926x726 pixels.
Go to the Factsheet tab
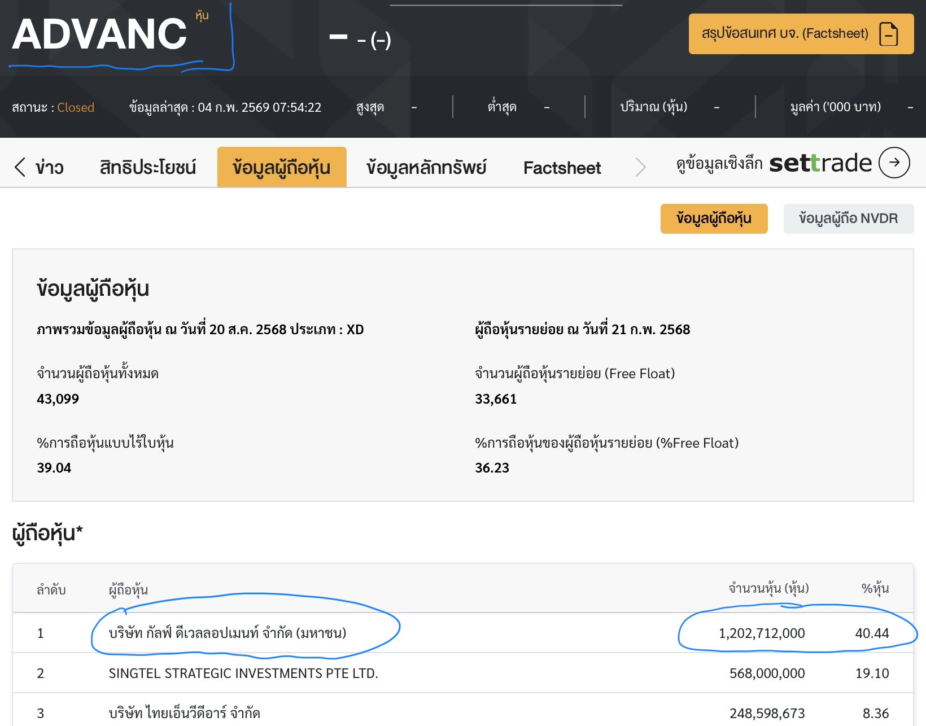click(x=562, y=168)
